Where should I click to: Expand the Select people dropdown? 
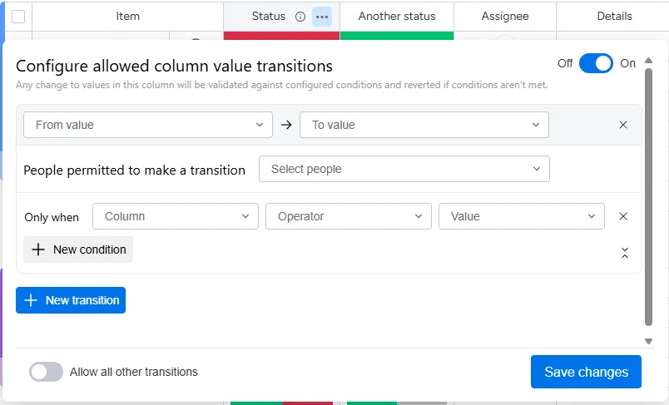[404, 169]
